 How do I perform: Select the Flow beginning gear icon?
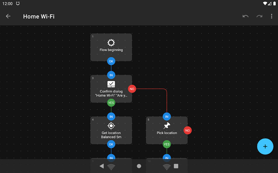pyautogui.click(x=111, y=43)
